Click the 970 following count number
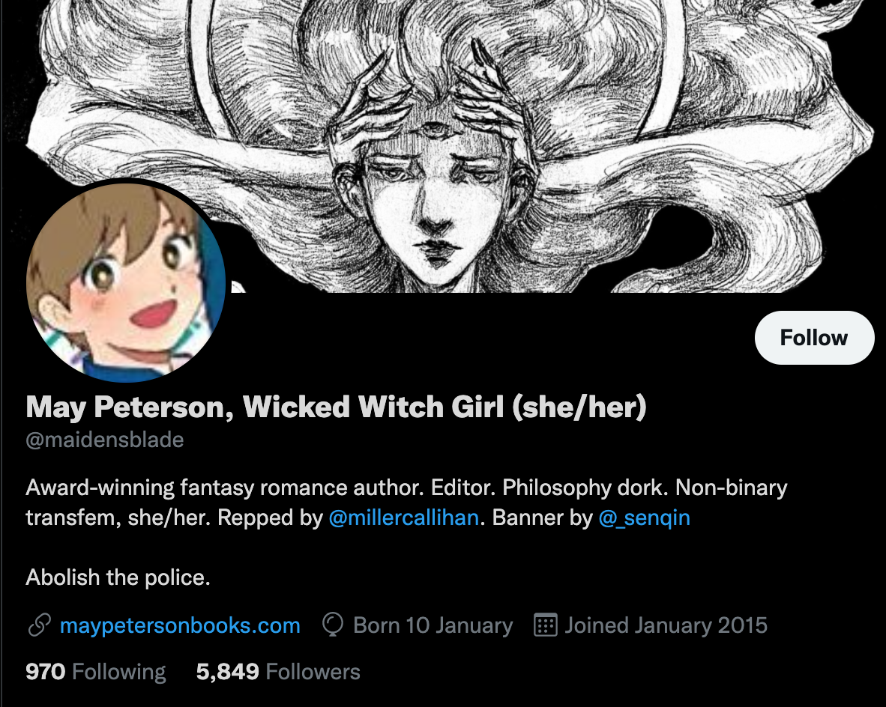 [x=46, y=672]
